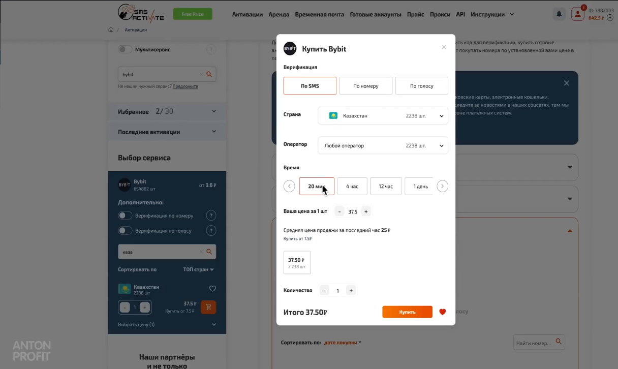Add Kazakhstan to favorites in sidebar
Image resolution: width=618 pixels, height=369 pixels.
pyautogui.click(x=212, y=289)
